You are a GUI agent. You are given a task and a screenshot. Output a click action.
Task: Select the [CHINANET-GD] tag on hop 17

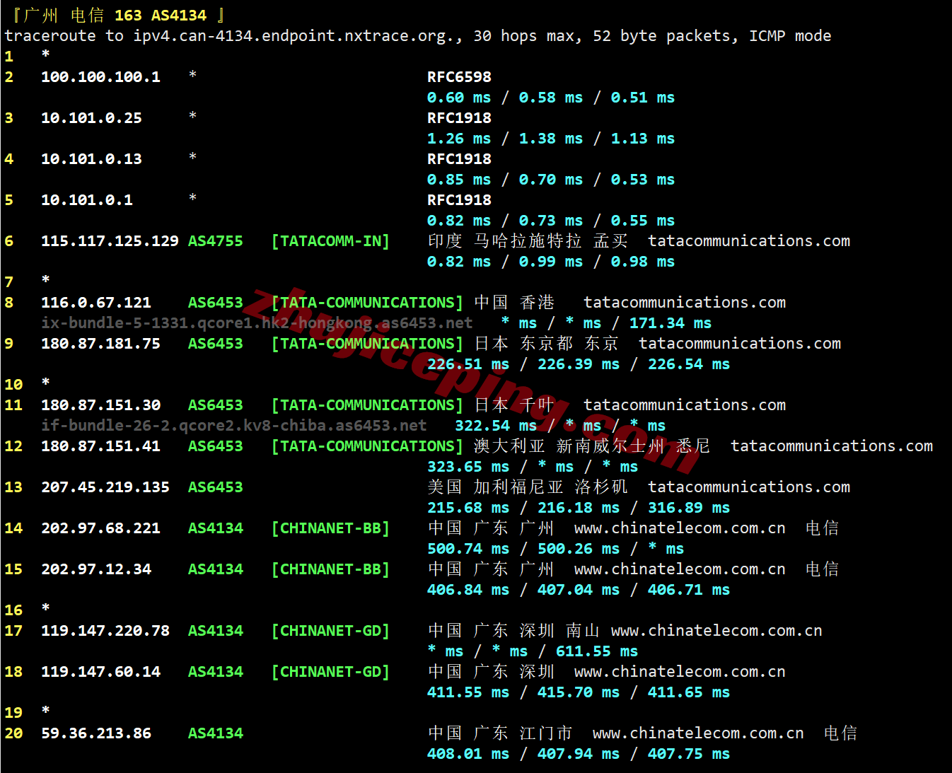(x=330, y=631)
